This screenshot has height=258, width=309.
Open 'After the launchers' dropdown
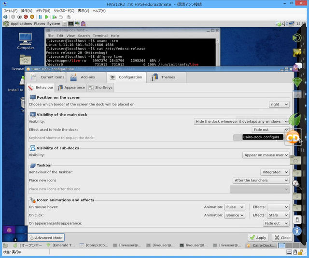tap(261, 180)
